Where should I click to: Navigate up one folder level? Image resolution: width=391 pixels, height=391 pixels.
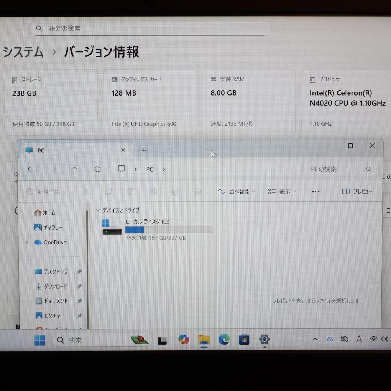tap(75, 169)
